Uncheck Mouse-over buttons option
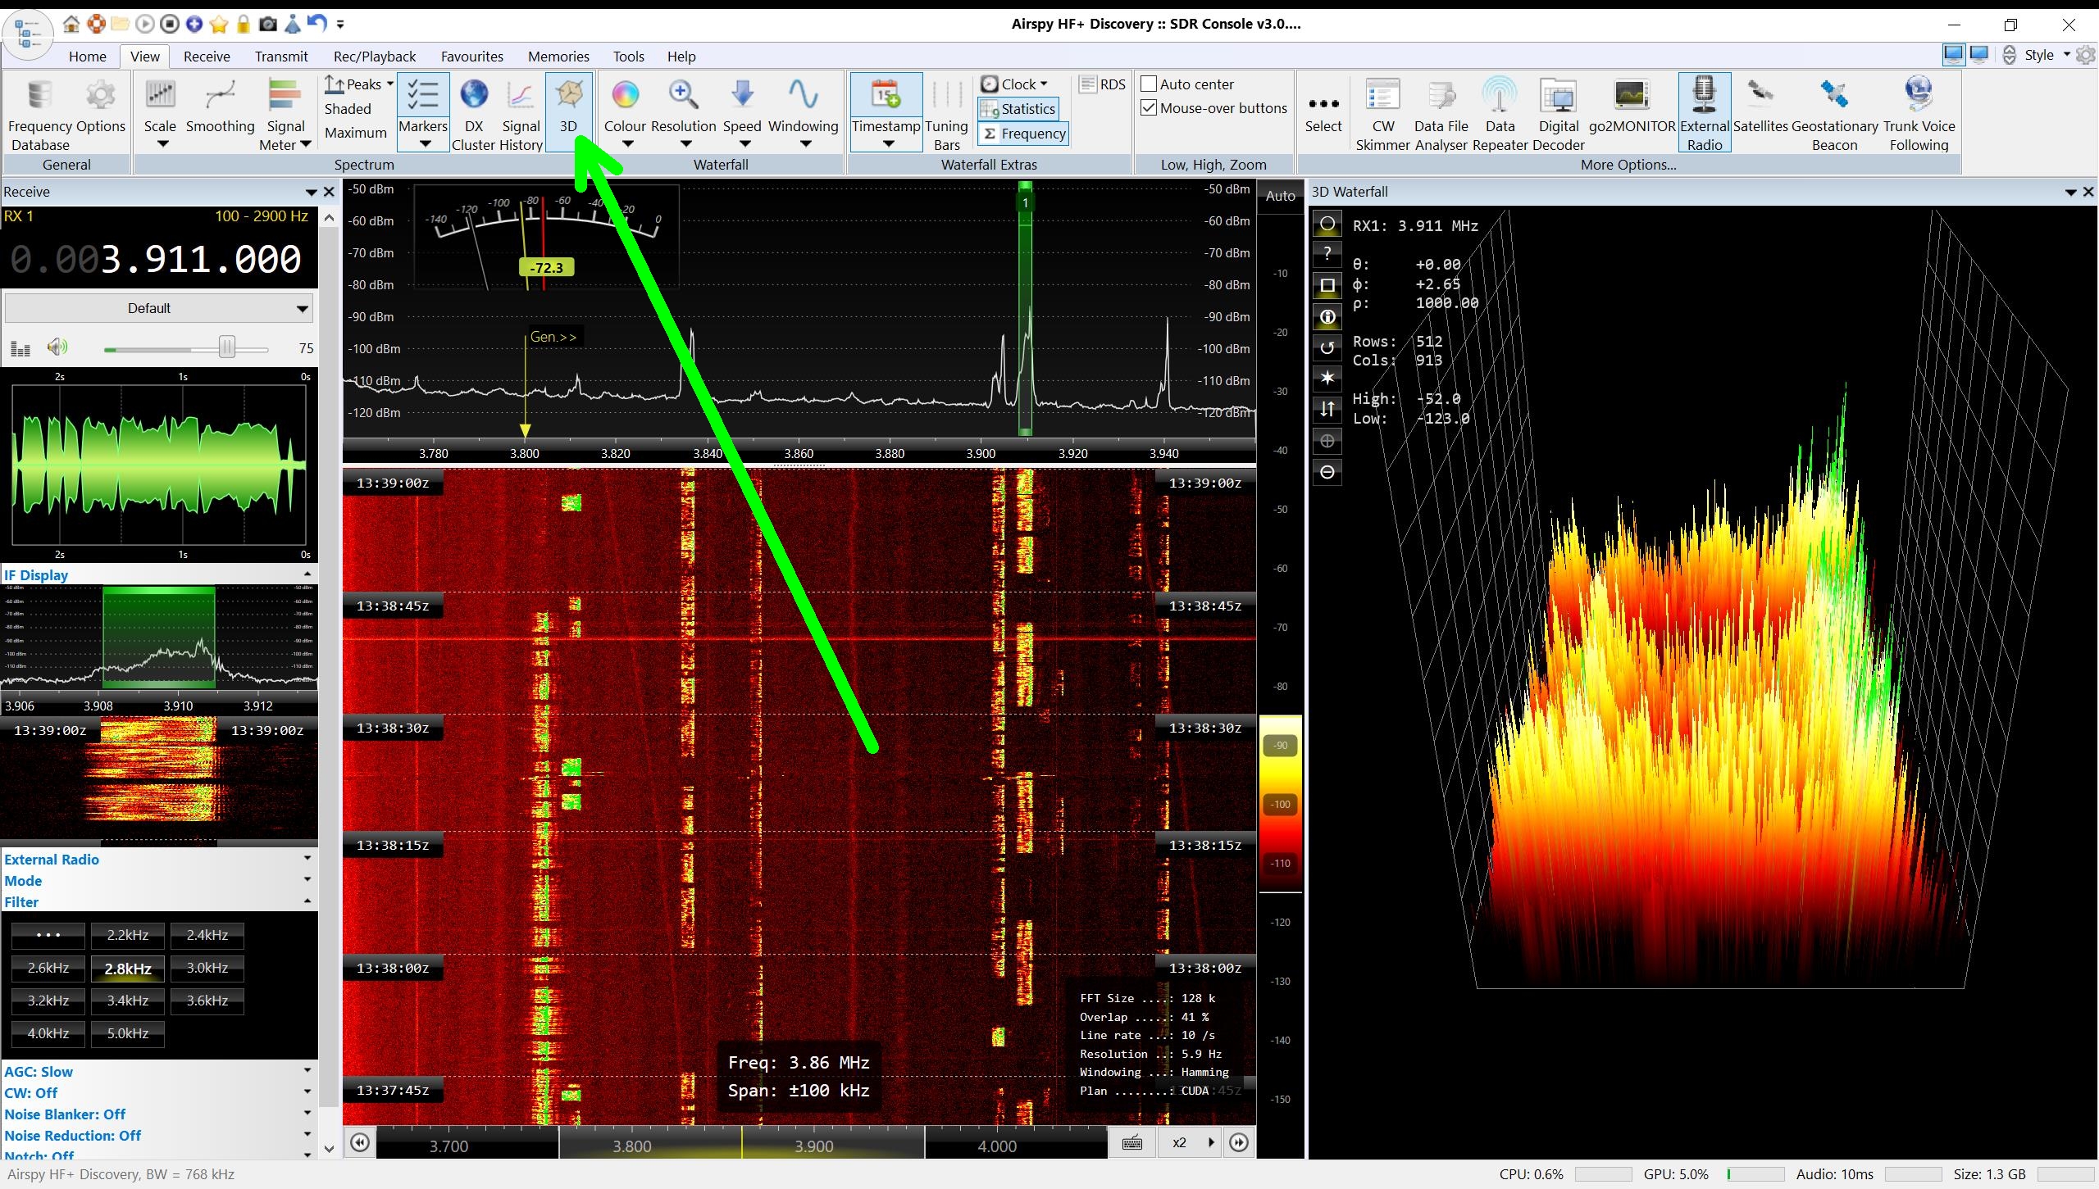 pos(1150,107)
